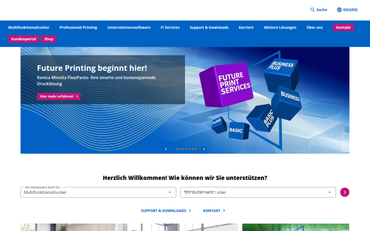Open the Shop button
Screen dimensions: 370x231
tap(49, 39)
